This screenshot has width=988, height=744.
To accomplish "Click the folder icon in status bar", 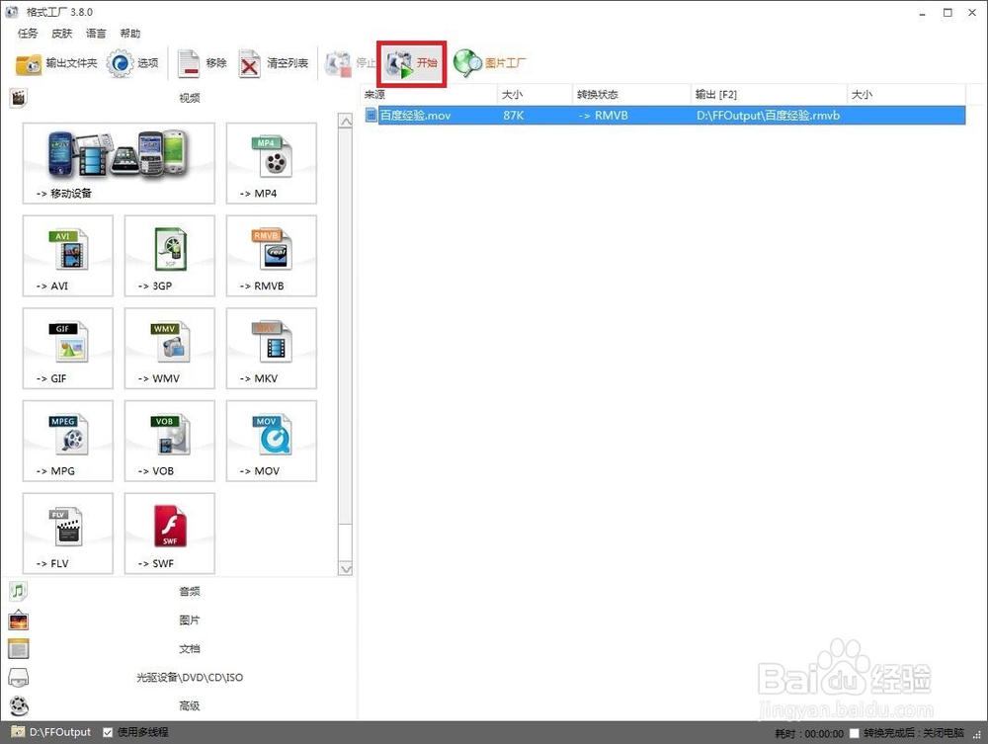I will [x=18, y=732].
